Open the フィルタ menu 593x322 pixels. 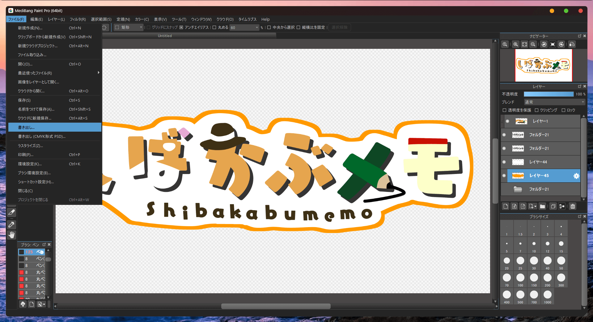point(78,19)
